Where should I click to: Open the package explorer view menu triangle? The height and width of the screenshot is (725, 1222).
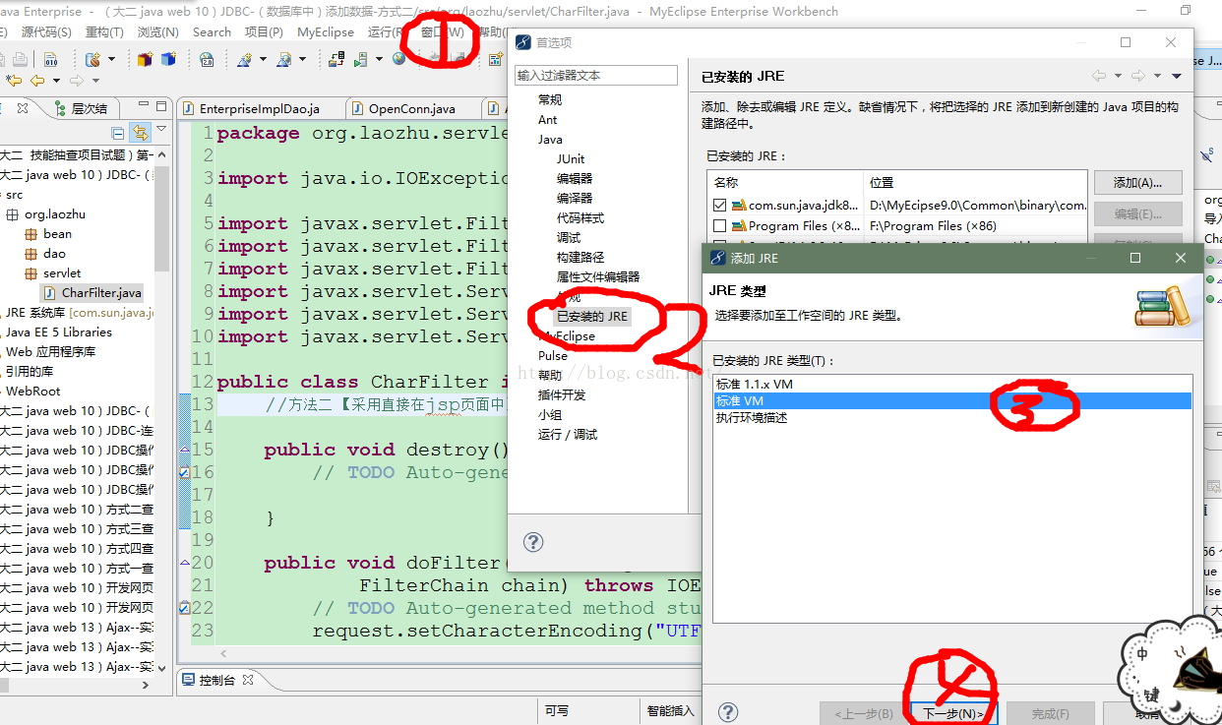(x=161, y=130)
